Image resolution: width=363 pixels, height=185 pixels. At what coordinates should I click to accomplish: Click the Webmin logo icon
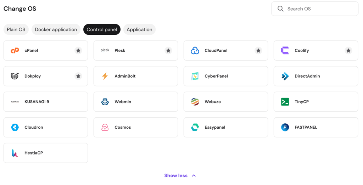tap(105, 102)
